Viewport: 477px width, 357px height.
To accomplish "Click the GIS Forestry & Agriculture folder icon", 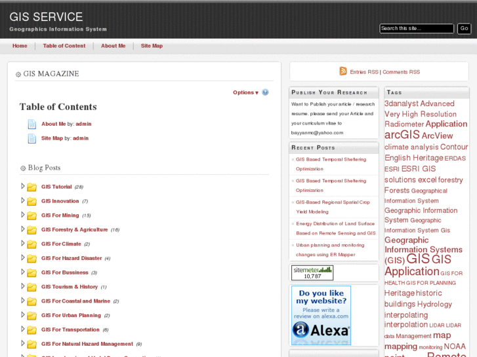I will pyautogui.click(x=31, y=230).
